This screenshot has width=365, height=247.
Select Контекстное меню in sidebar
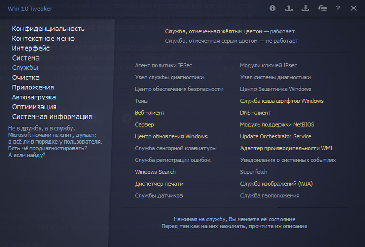click(43, 38)
